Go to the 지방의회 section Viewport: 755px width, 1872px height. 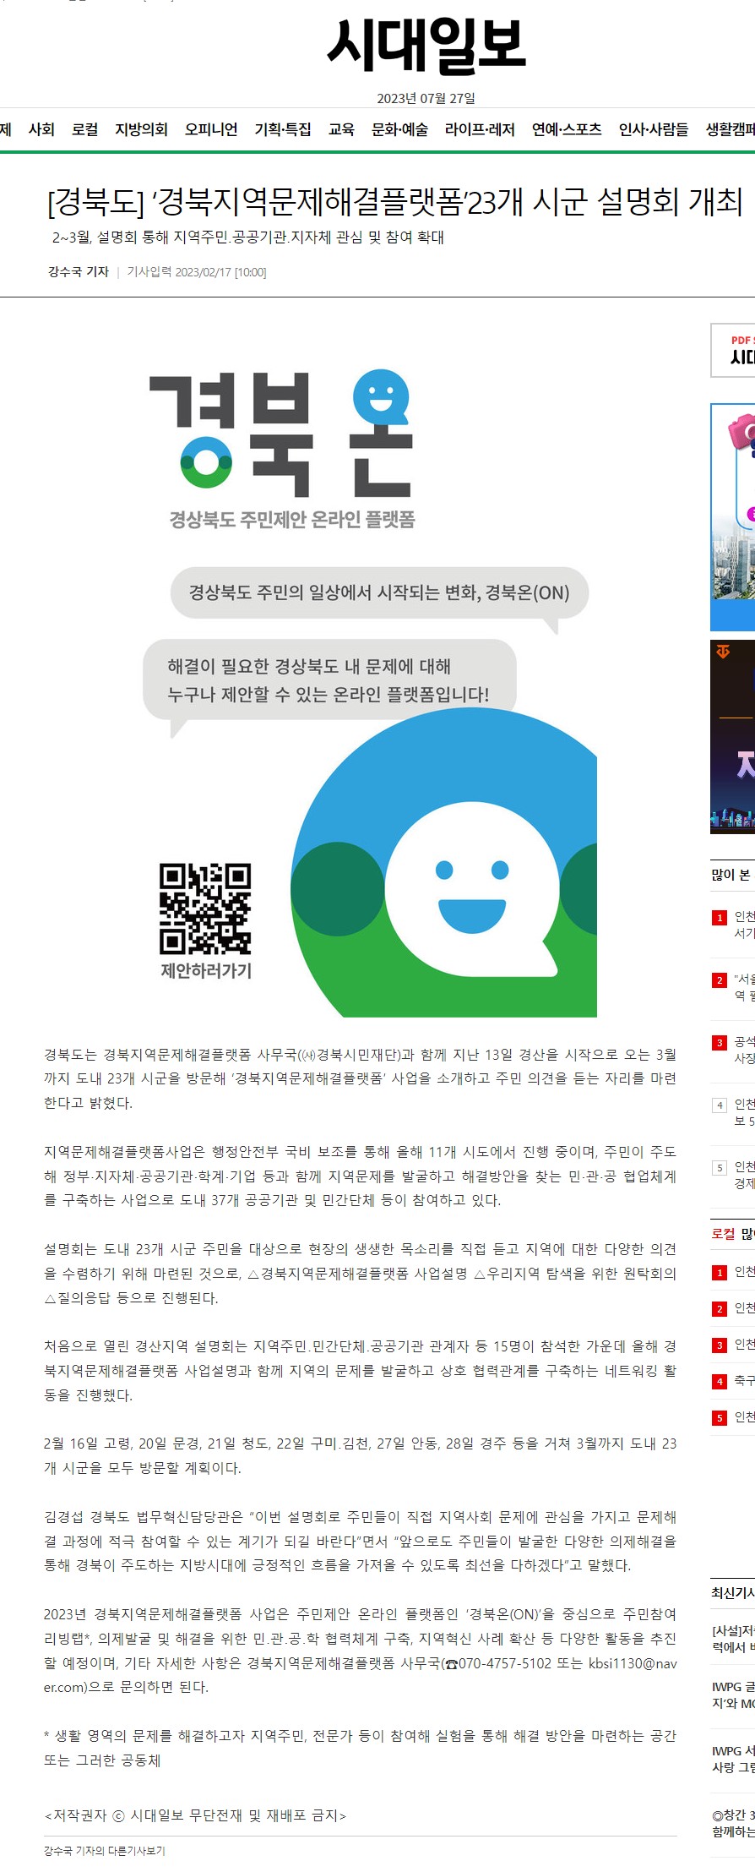coord(141,129)
